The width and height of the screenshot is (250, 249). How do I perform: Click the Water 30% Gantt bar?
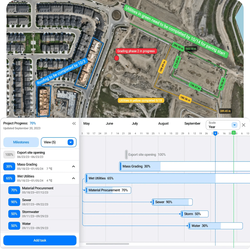coord(215,226)
